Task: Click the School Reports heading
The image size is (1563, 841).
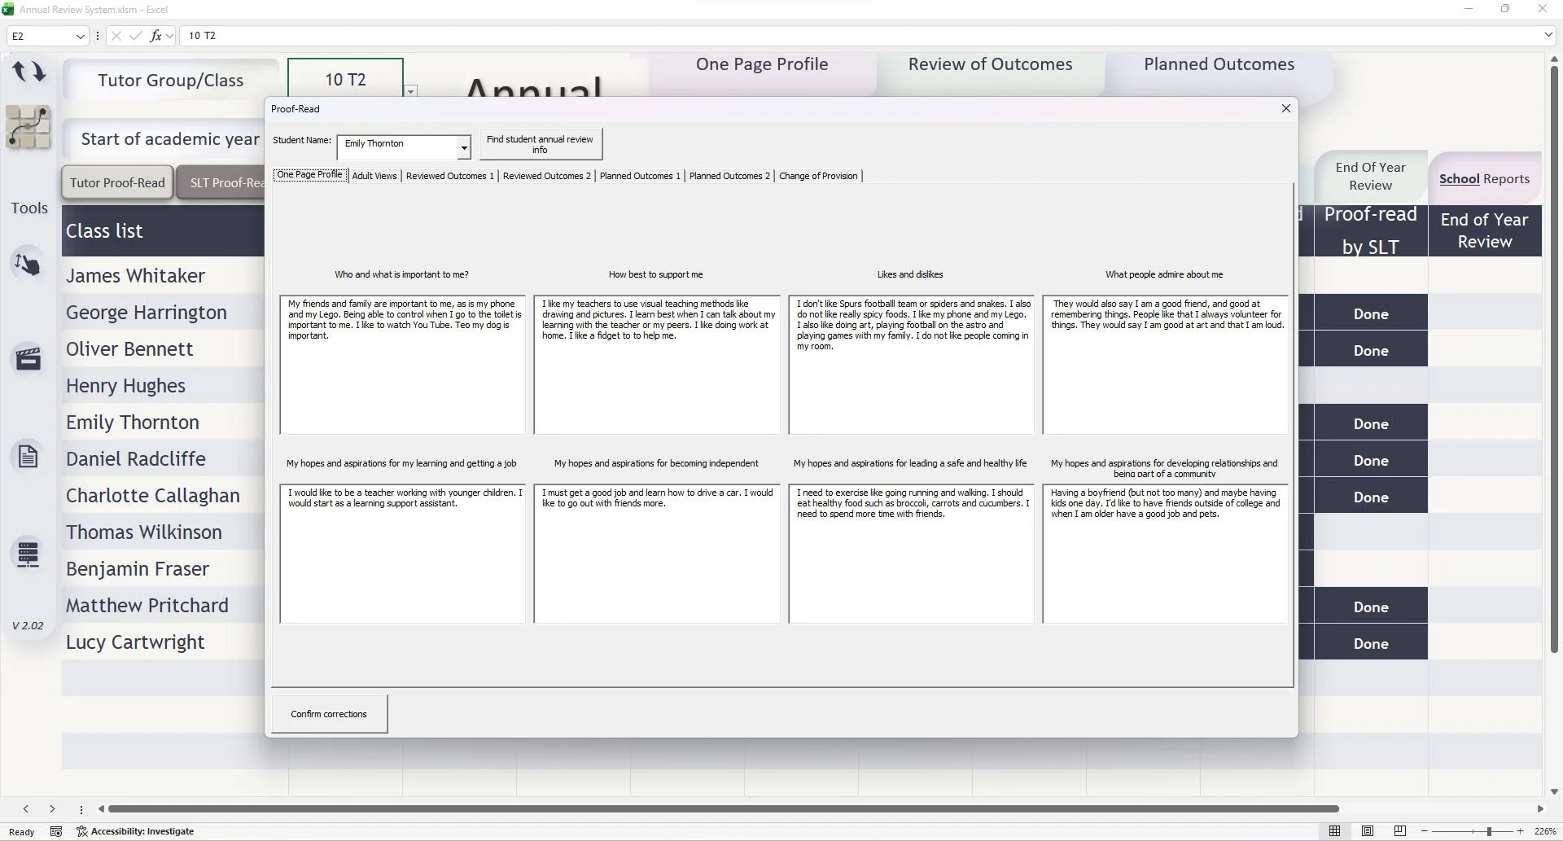Action: (1484, 179)
